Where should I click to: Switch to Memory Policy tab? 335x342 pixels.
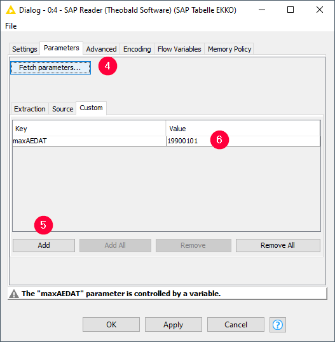[x=229, y=49]
